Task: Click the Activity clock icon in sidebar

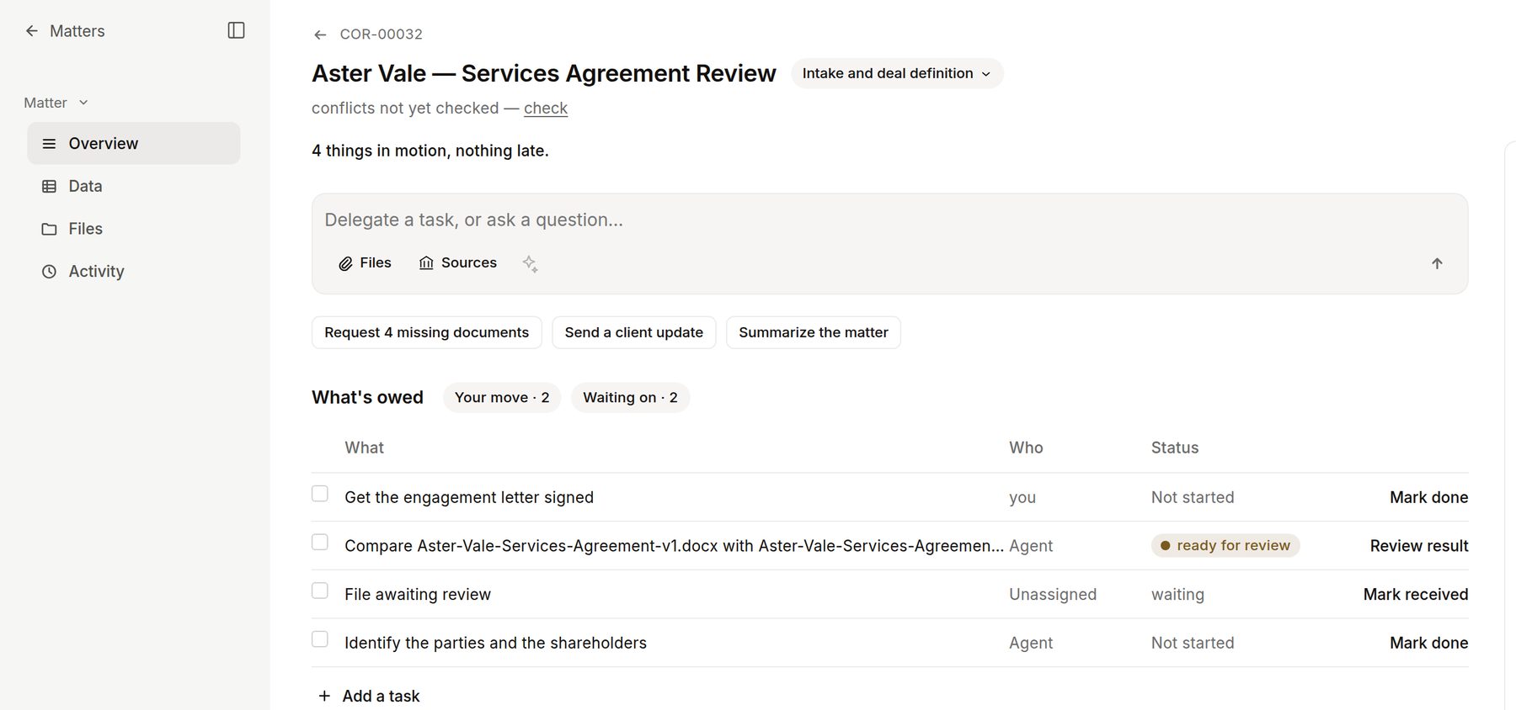Action: tap(50, 272)
